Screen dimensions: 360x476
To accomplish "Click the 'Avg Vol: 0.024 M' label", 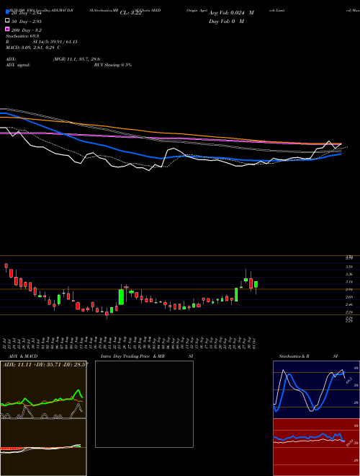I will pos(231,13).
